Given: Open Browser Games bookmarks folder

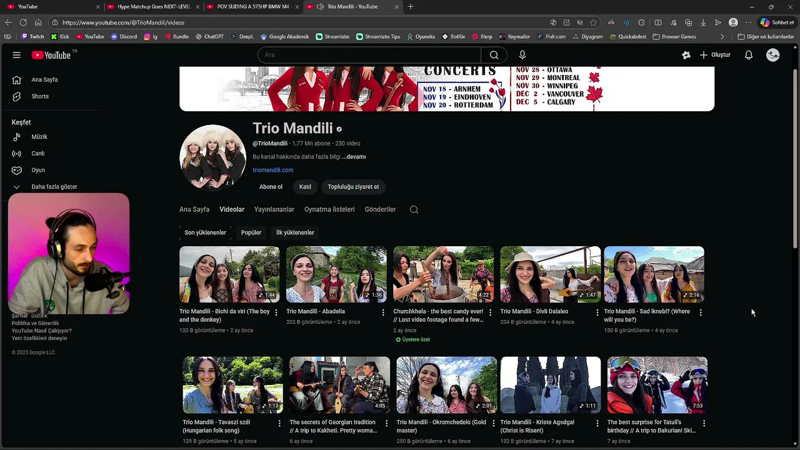Looking at the screenshot, I should [x=674, y=37].
